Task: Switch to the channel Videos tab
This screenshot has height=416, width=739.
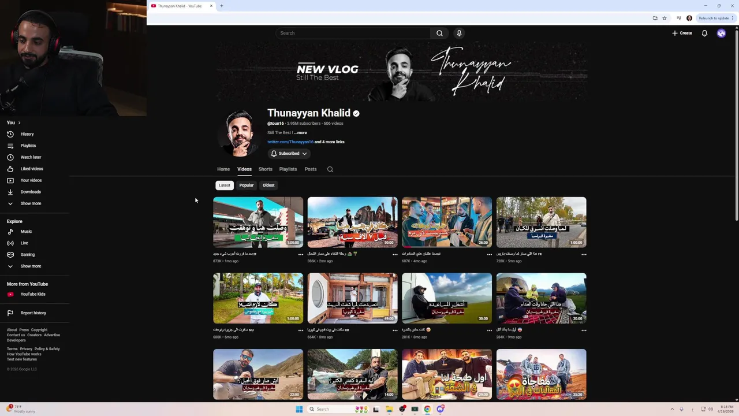Action: pos(244,169)
